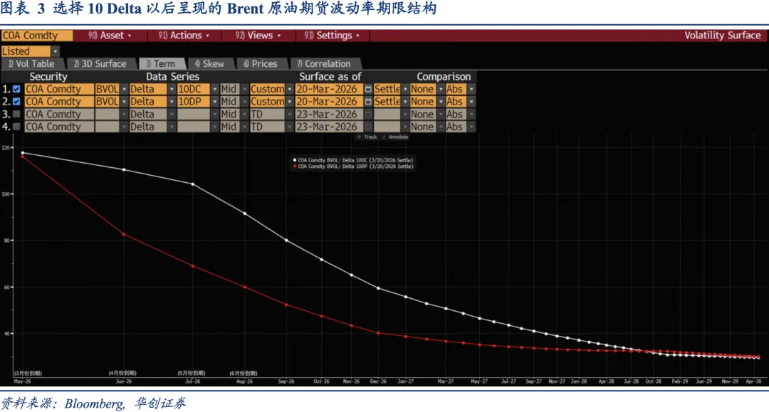The width and height of the screenshot is (769, 412).
Task: Select white curve point at Jul-26
Action: 193,184
